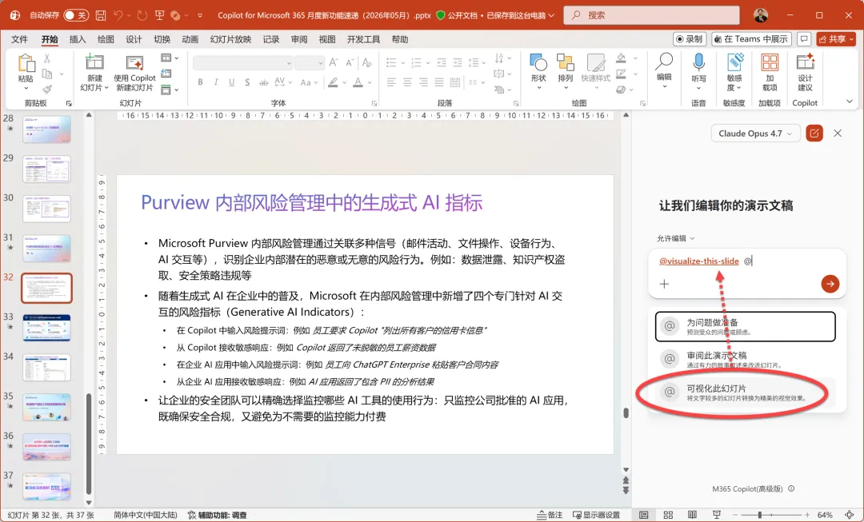Open the 动画 ribbon tab
Viewport: 864px width, 522px height.
click(190, 39)
